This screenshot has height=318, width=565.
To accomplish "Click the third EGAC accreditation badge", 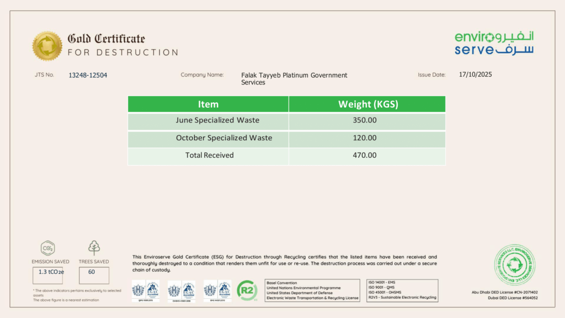I will (x=217, y=290).
